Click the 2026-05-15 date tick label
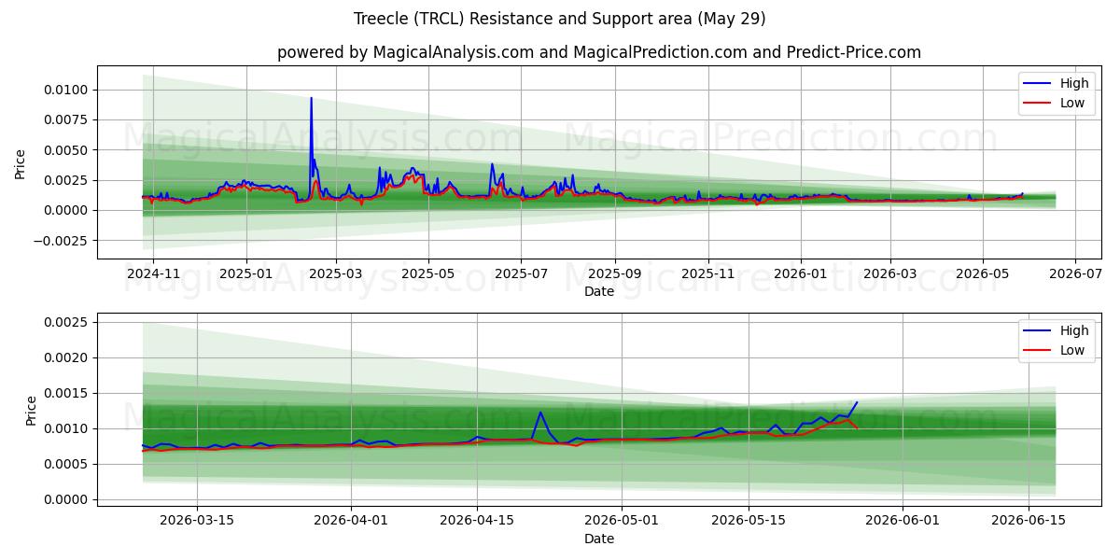This screenshot has height=560, width=1120. coord(748,520)
